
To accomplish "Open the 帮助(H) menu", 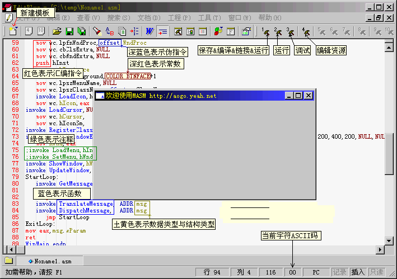I will coord(270,18).
